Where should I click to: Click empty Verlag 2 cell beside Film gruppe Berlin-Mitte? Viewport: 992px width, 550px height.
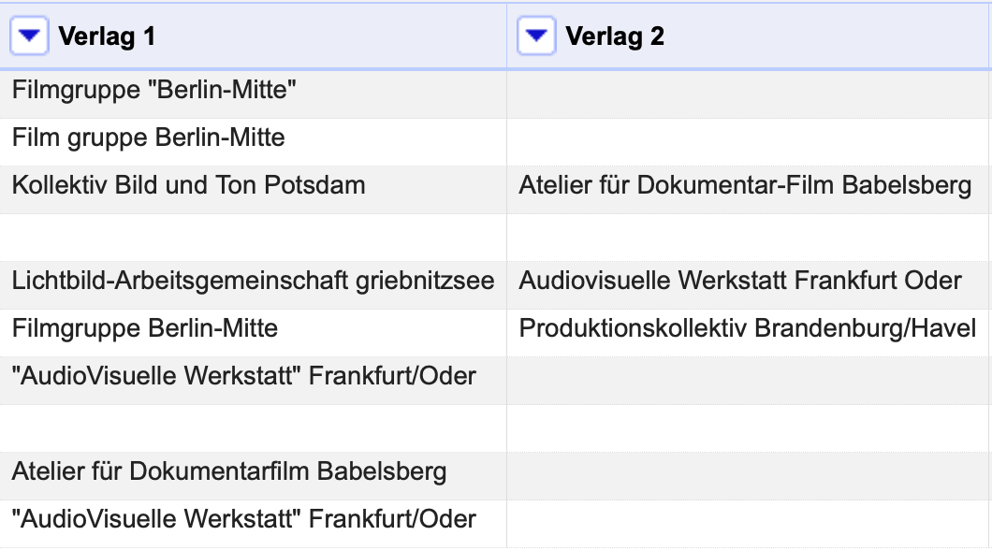(749, 139)
